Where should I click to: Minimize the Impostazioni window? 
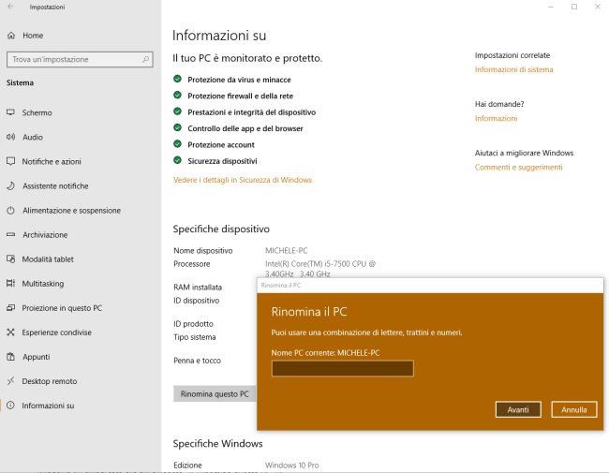551,7
